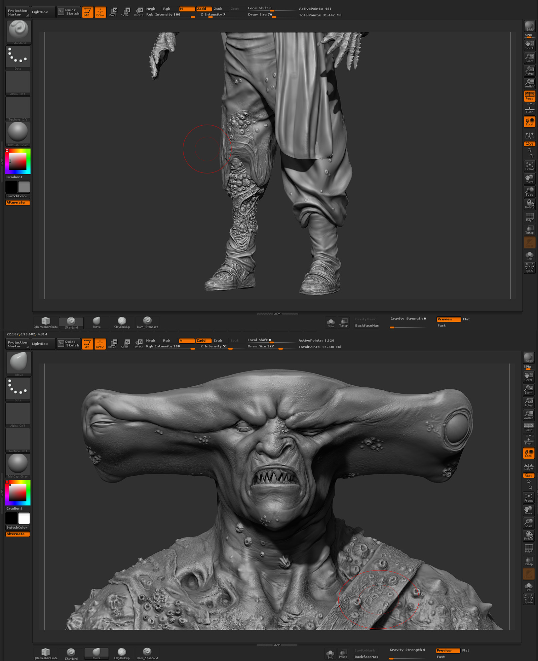Open MatCap Gray selector in bottom window
Image resolution: width=538 pixels, height=661 pixels.
tap(18, 466)
